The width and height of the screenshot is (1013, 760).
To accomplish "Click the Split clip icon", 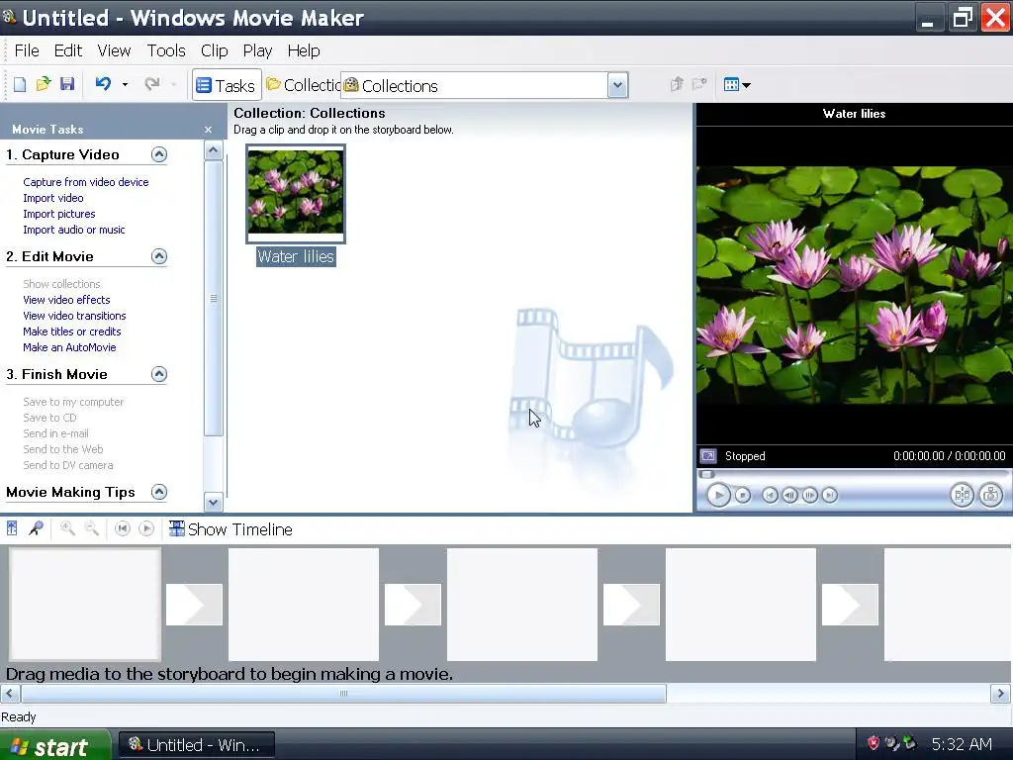I will (x=962, y=495).
